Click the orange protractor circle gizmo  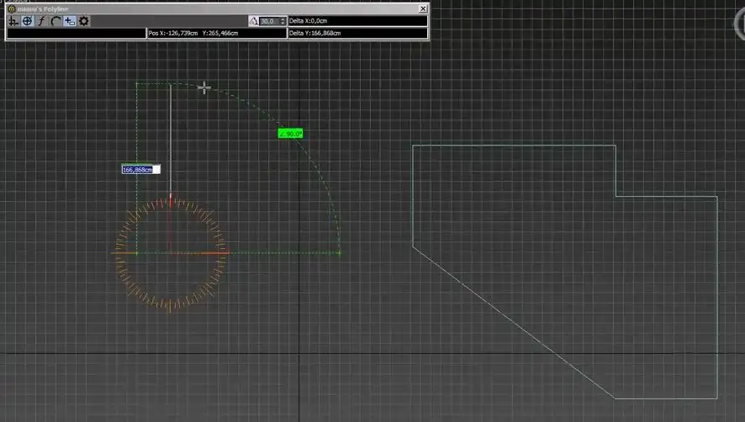coord(171,253)
